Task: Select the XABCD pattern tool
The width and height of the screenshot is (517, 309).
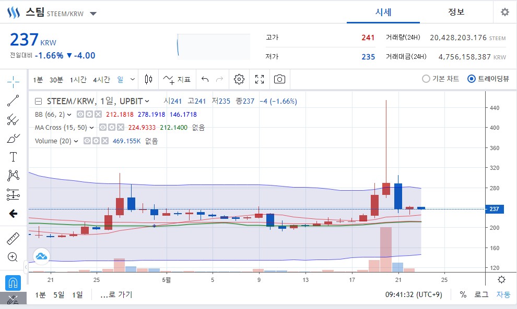Action: 13,176
